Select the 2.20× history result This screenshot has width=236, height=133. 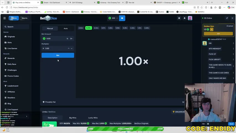(147, 28)
